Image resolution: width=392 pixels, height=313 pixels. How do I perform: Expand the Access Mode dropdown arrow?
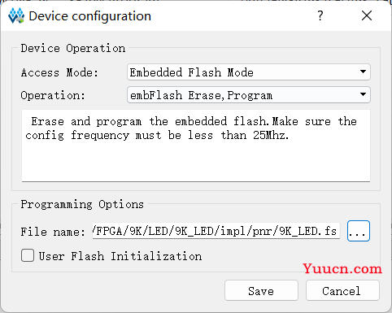[363, 72]
